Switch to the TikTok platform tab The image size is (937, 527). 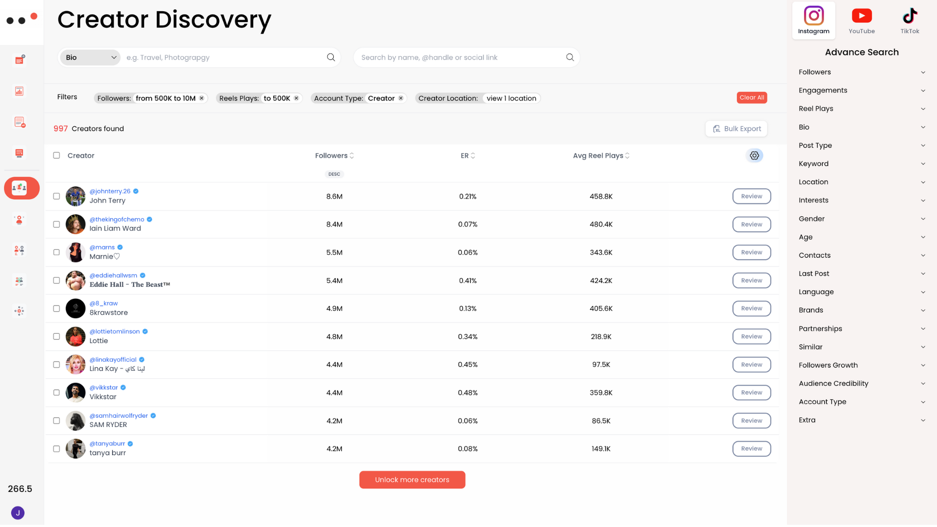[910, 20]
